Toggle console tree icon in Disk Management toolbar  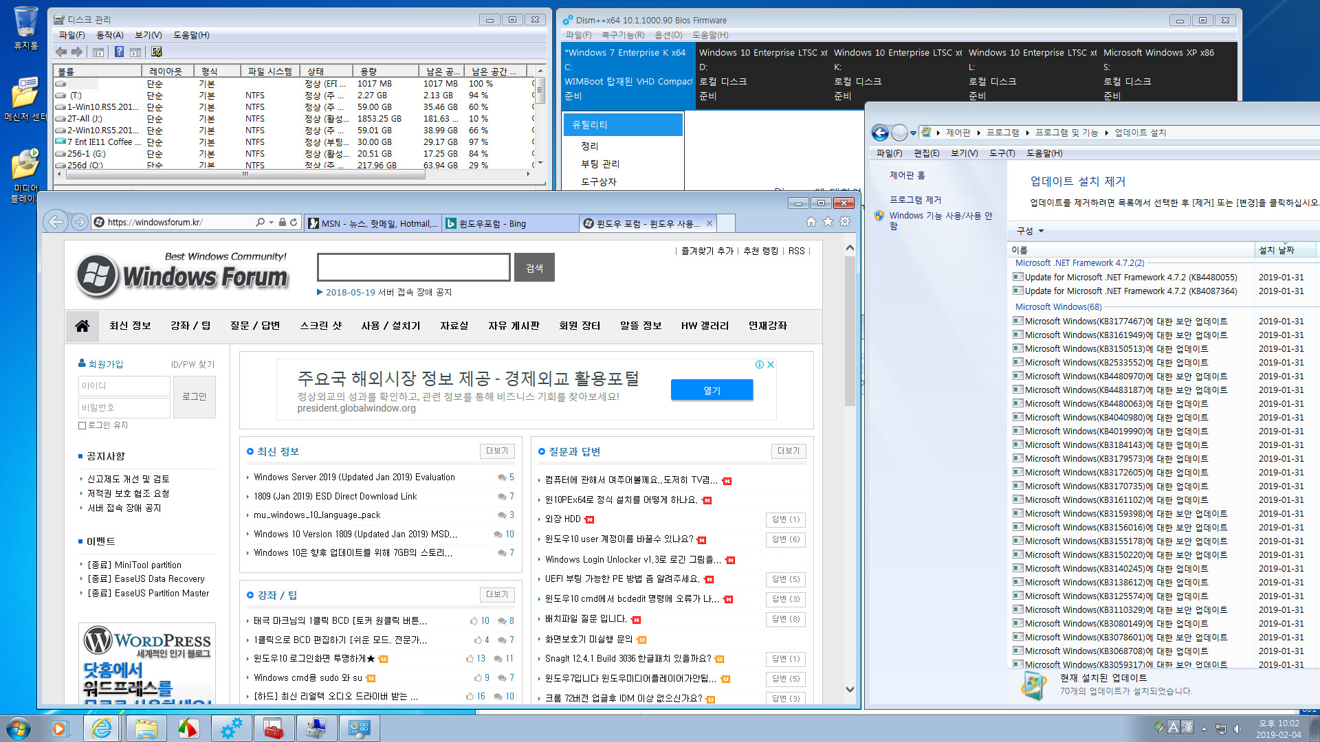point(98,52)
